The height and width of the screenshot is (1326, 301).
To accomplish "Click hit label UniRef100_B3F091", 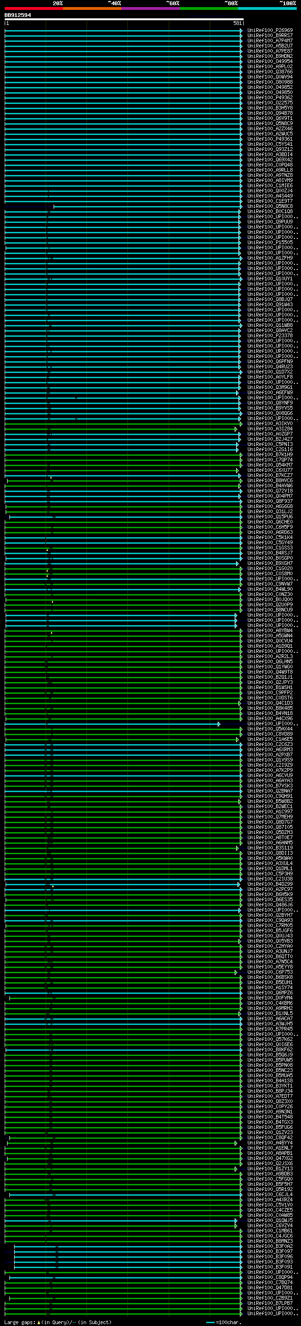I will pos(270,1267).
